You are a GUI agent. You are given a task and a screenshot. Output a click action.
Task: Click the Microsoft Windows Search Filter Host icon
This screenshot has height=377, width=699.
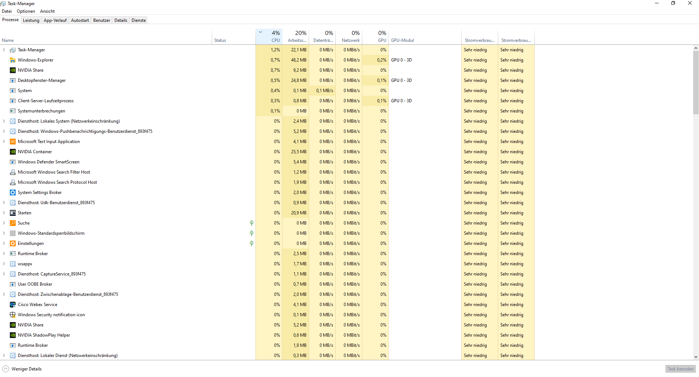pyautogui.click(x=13, y=172)
